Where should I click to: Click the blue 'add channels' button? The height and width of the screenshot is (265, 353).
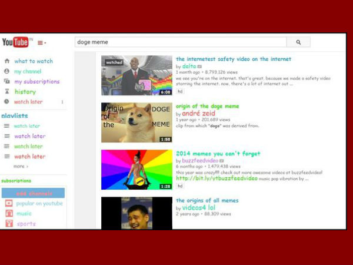tap(33, 193)
